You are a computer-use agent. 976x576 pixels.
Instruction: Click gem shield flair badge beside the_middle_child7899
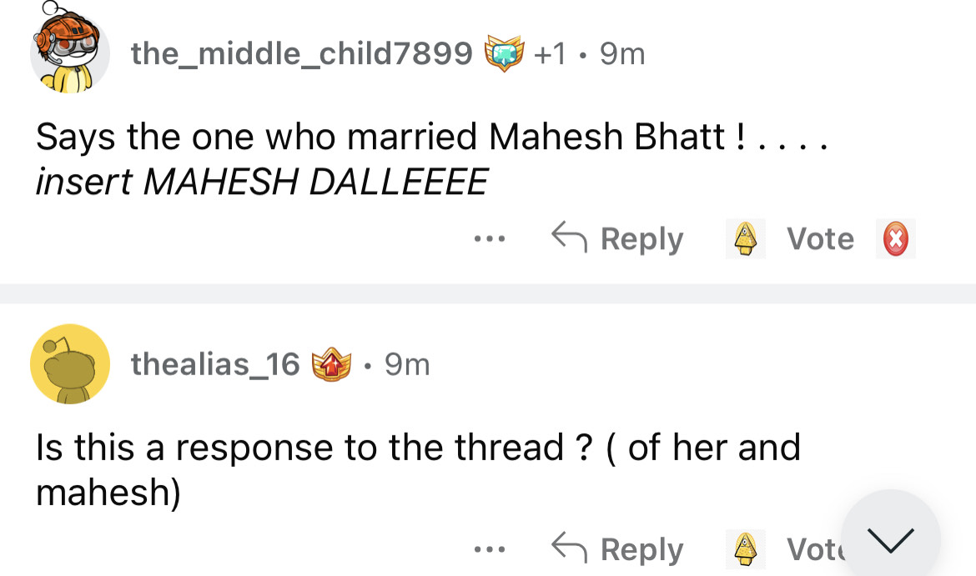(502, 54)
